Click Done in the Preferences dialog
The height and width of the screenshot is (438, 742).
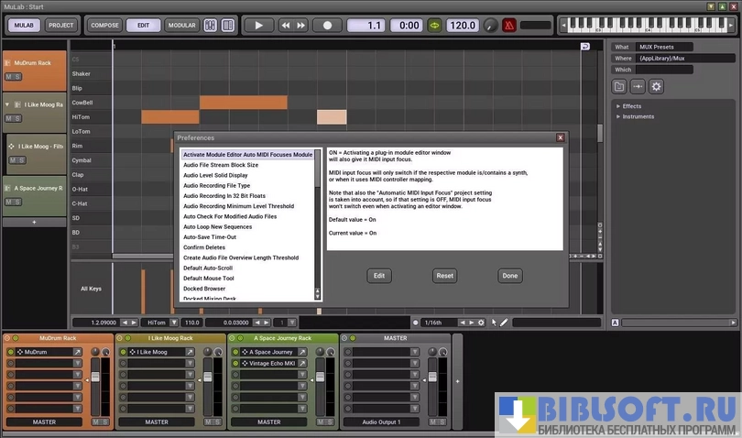(510, 276)
